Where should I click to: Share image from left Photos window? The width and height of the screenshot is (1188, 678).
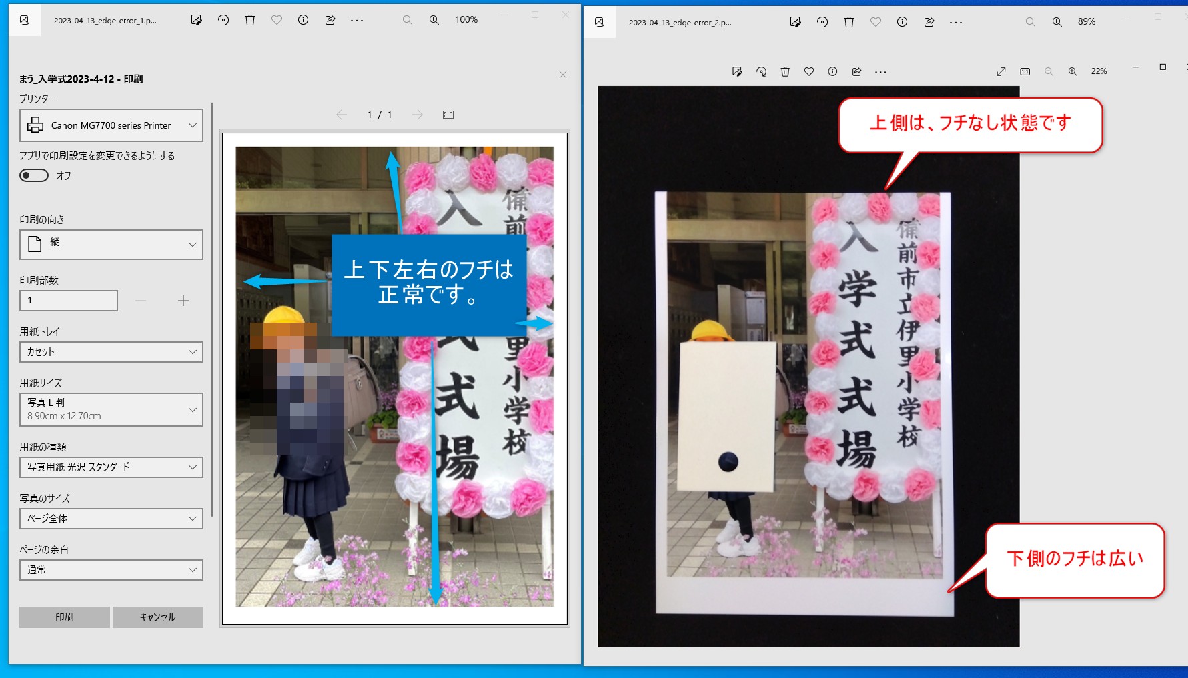click(330, 20)
